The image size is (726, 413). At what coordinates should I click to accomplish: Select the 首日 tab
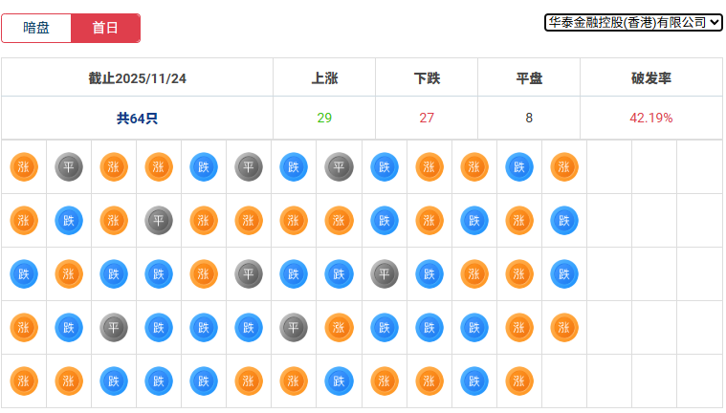[105, 28]
